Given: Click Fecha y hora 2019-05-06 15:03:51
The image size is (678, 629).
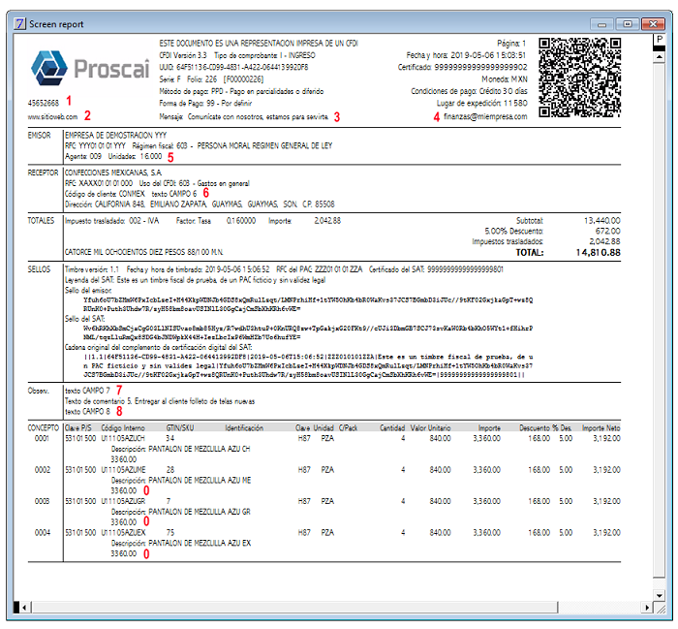Looking at the screenshot, I should 466,55.
